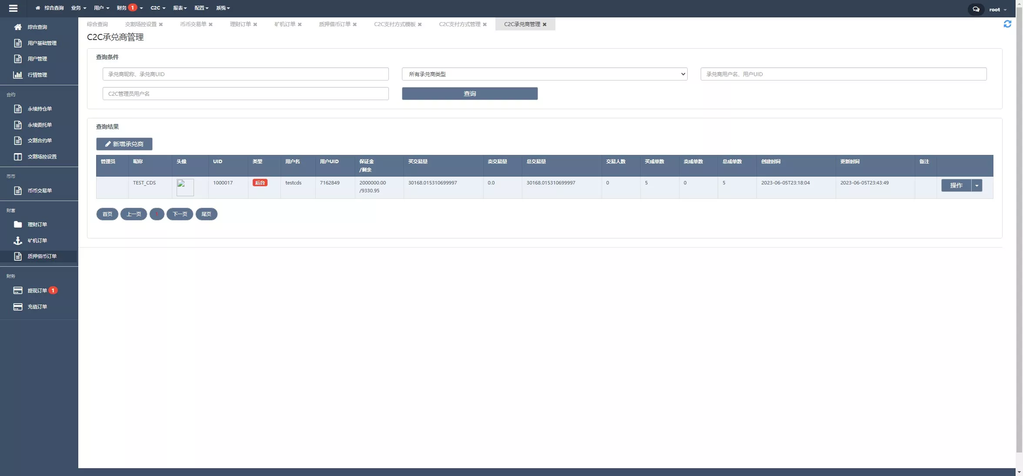Open 矿机订单 anchor icon in sidebar
Screen dimensions: 1023x476
(18, 241)
